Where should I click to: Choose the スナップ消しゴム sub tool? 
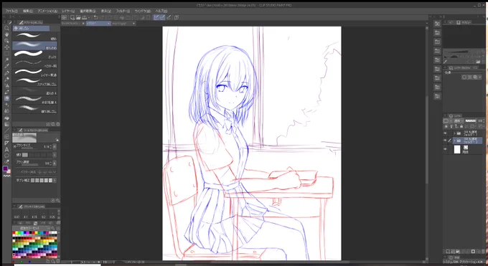[x=34, y=82]
